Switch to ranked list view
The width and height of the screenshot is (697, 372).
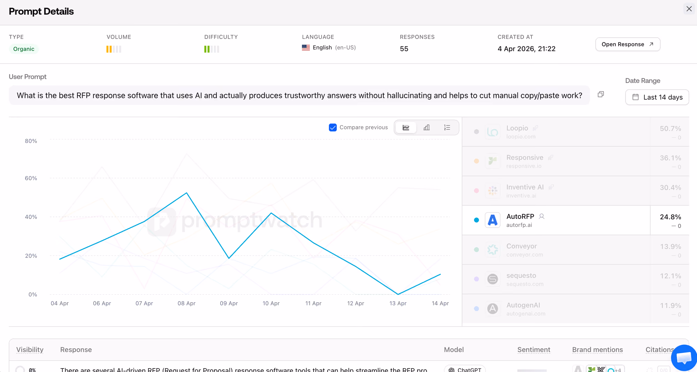tap(447, 128)
